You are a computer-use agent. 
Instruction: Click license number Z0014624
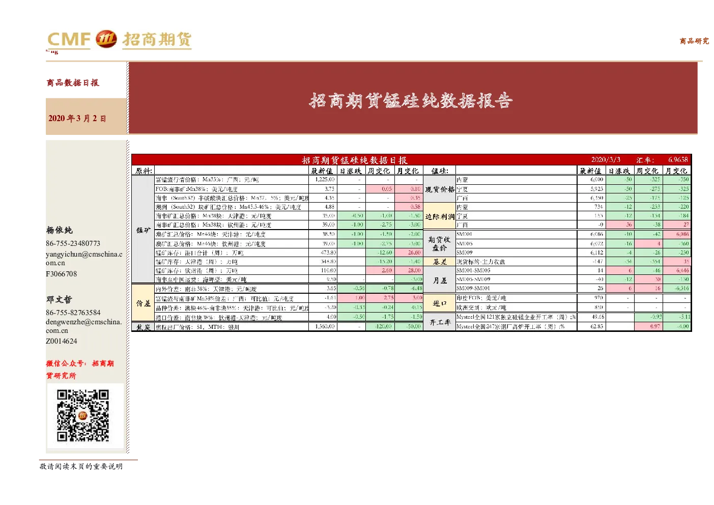point(61,341)
